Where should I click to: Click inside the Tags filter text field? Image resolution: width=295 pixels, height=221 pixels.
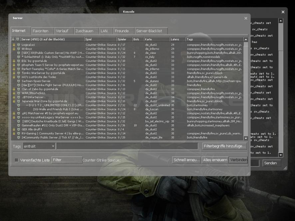(x=128, y=146)
